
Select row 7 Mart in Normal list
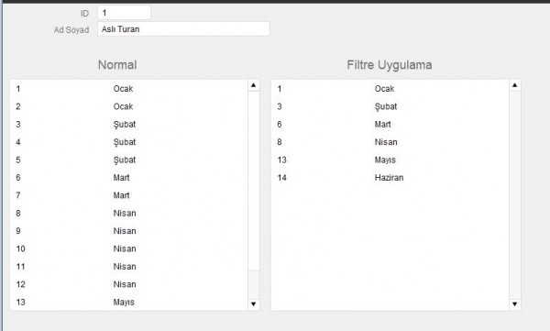[x=128, y=195]
